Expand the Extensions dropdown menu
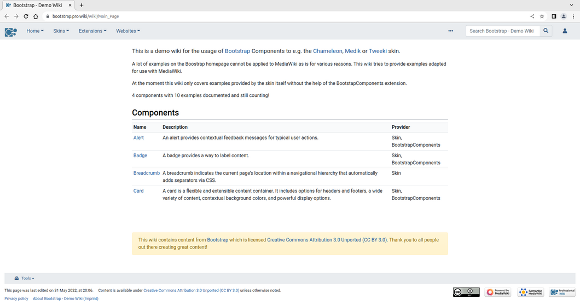Screen dimensions: 580x305 92,31
